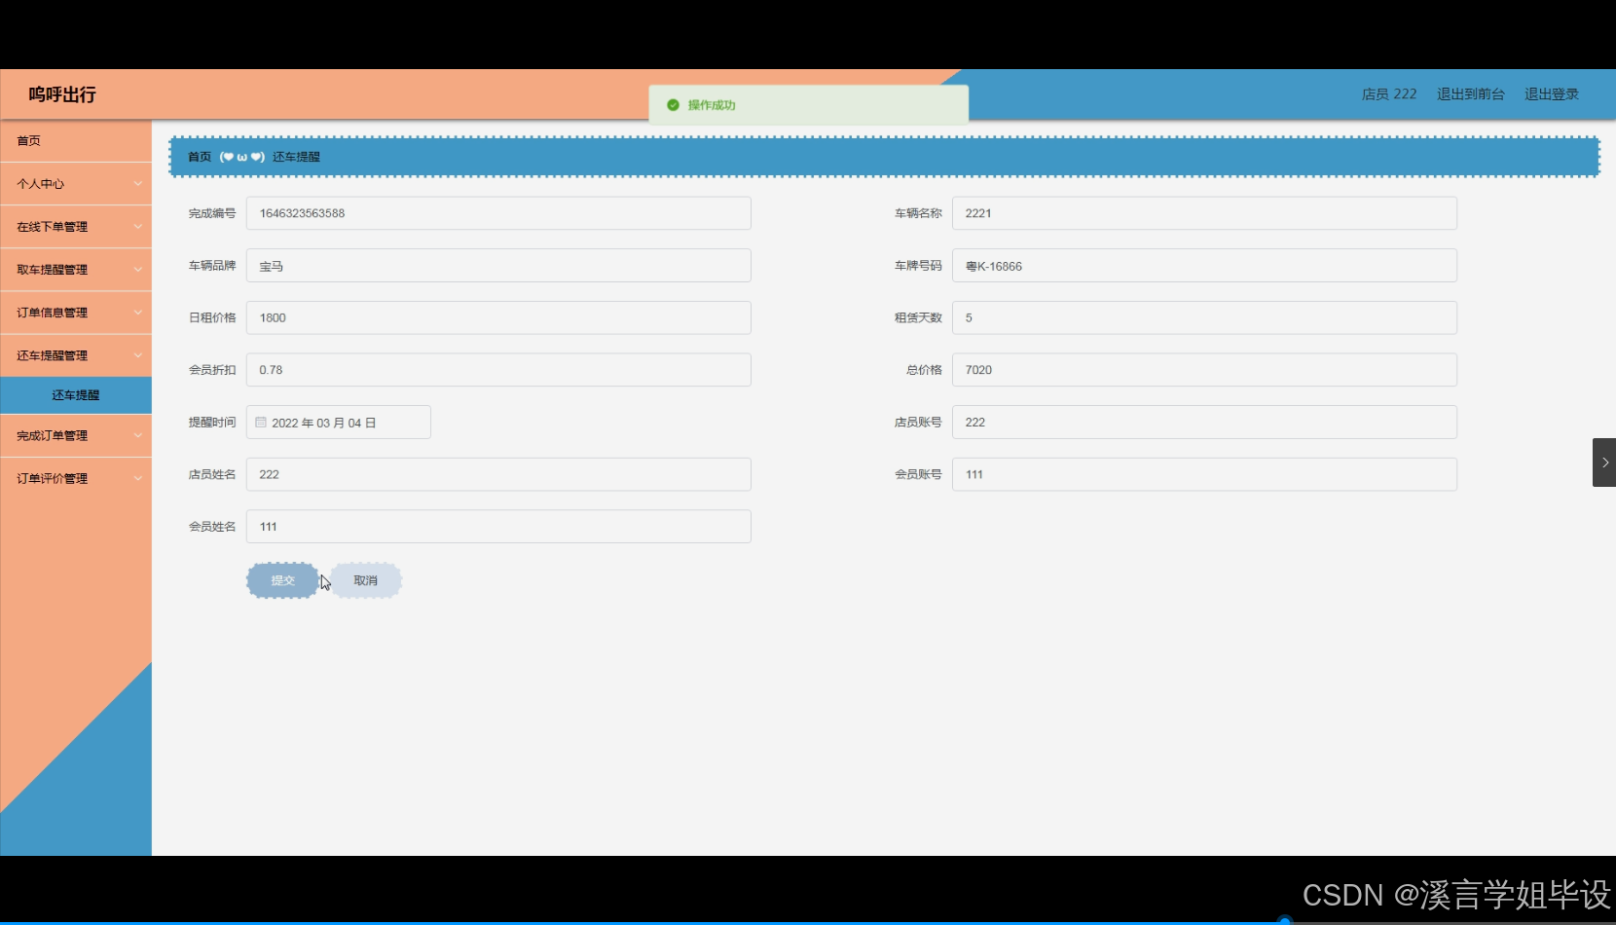The height and width of the screenshot is (925, 1616).
Task: Click the 会员姓名 input field
Action: pos(498,527)
